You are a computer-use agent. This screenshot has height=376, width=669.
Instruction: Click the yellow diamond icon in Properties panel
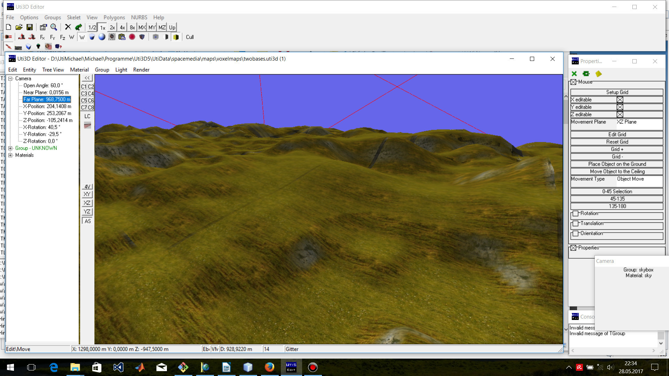point(599,73)
